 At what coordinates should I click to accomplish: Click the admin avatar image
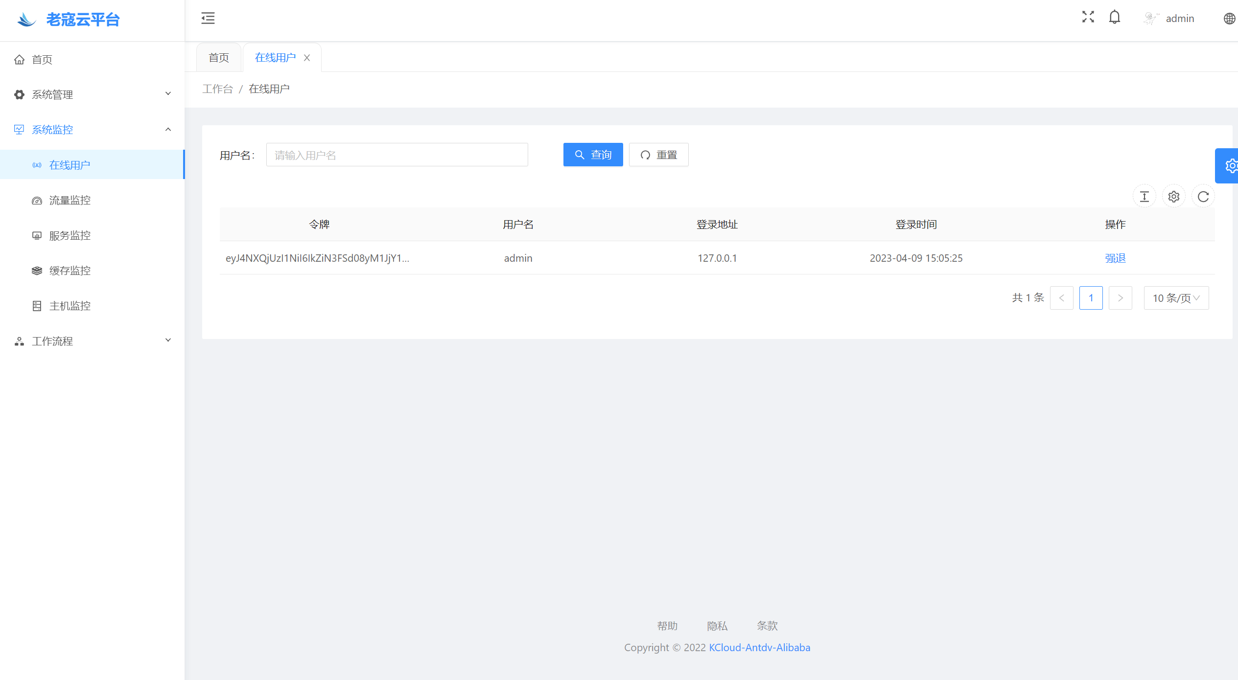[1150, 19]
